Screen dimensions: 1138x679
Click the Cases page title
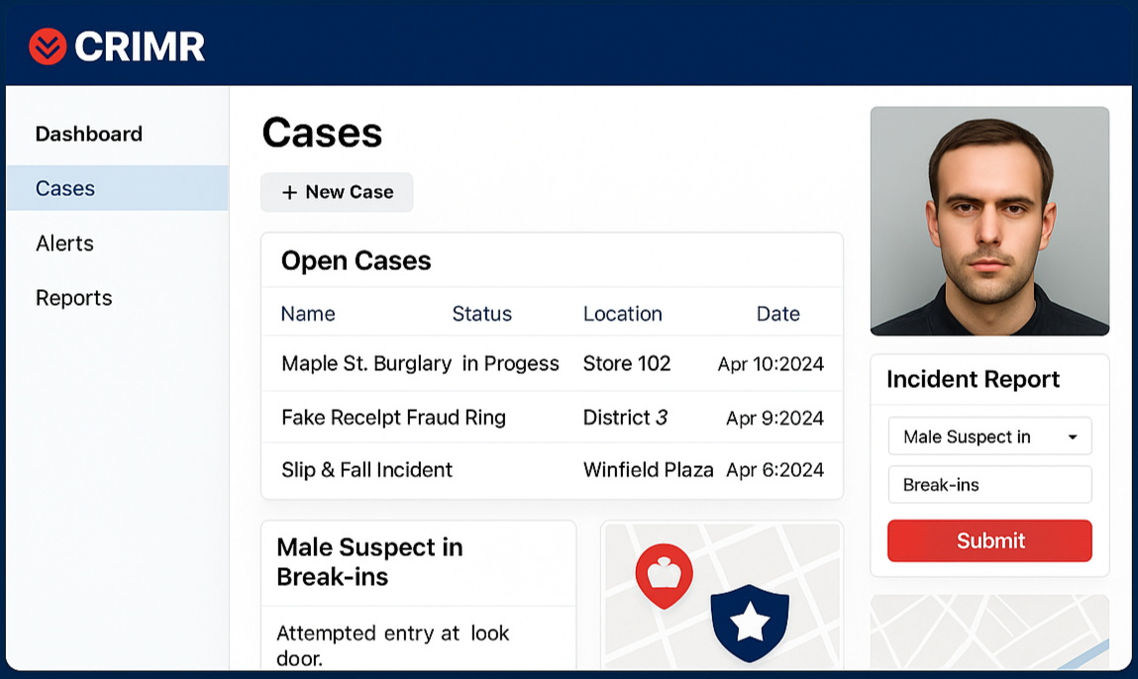(x=322, y=133)
